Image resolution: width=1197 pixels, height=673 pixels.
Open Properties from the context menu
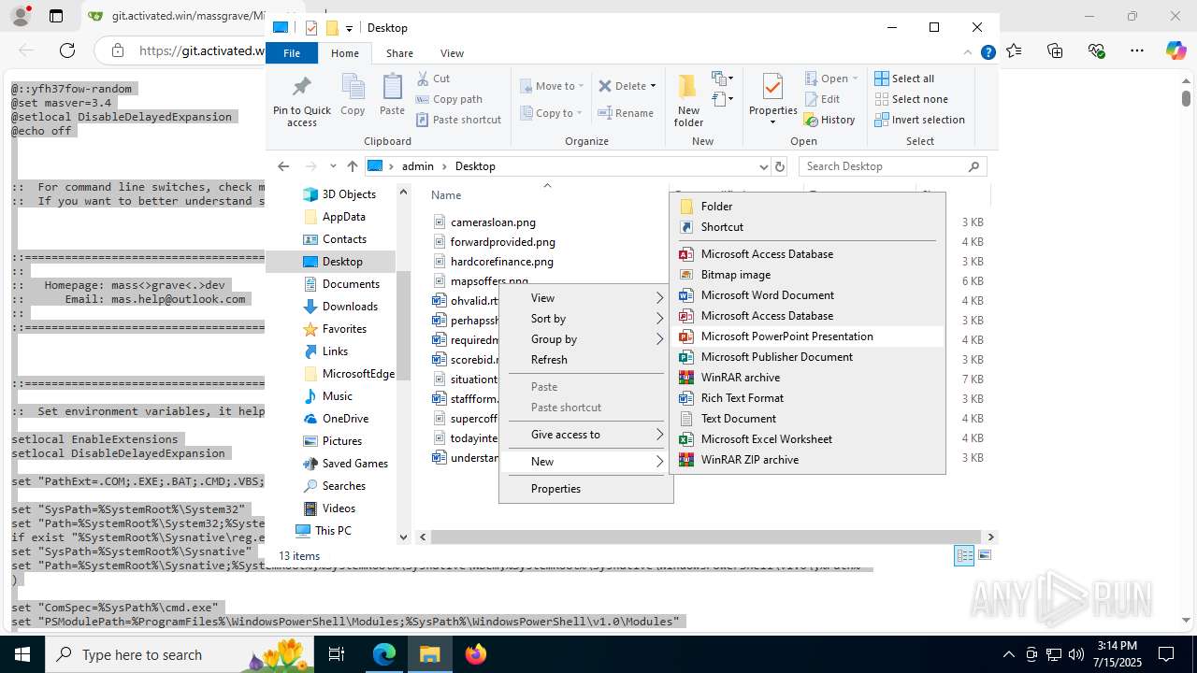click(x=585, y=489)
